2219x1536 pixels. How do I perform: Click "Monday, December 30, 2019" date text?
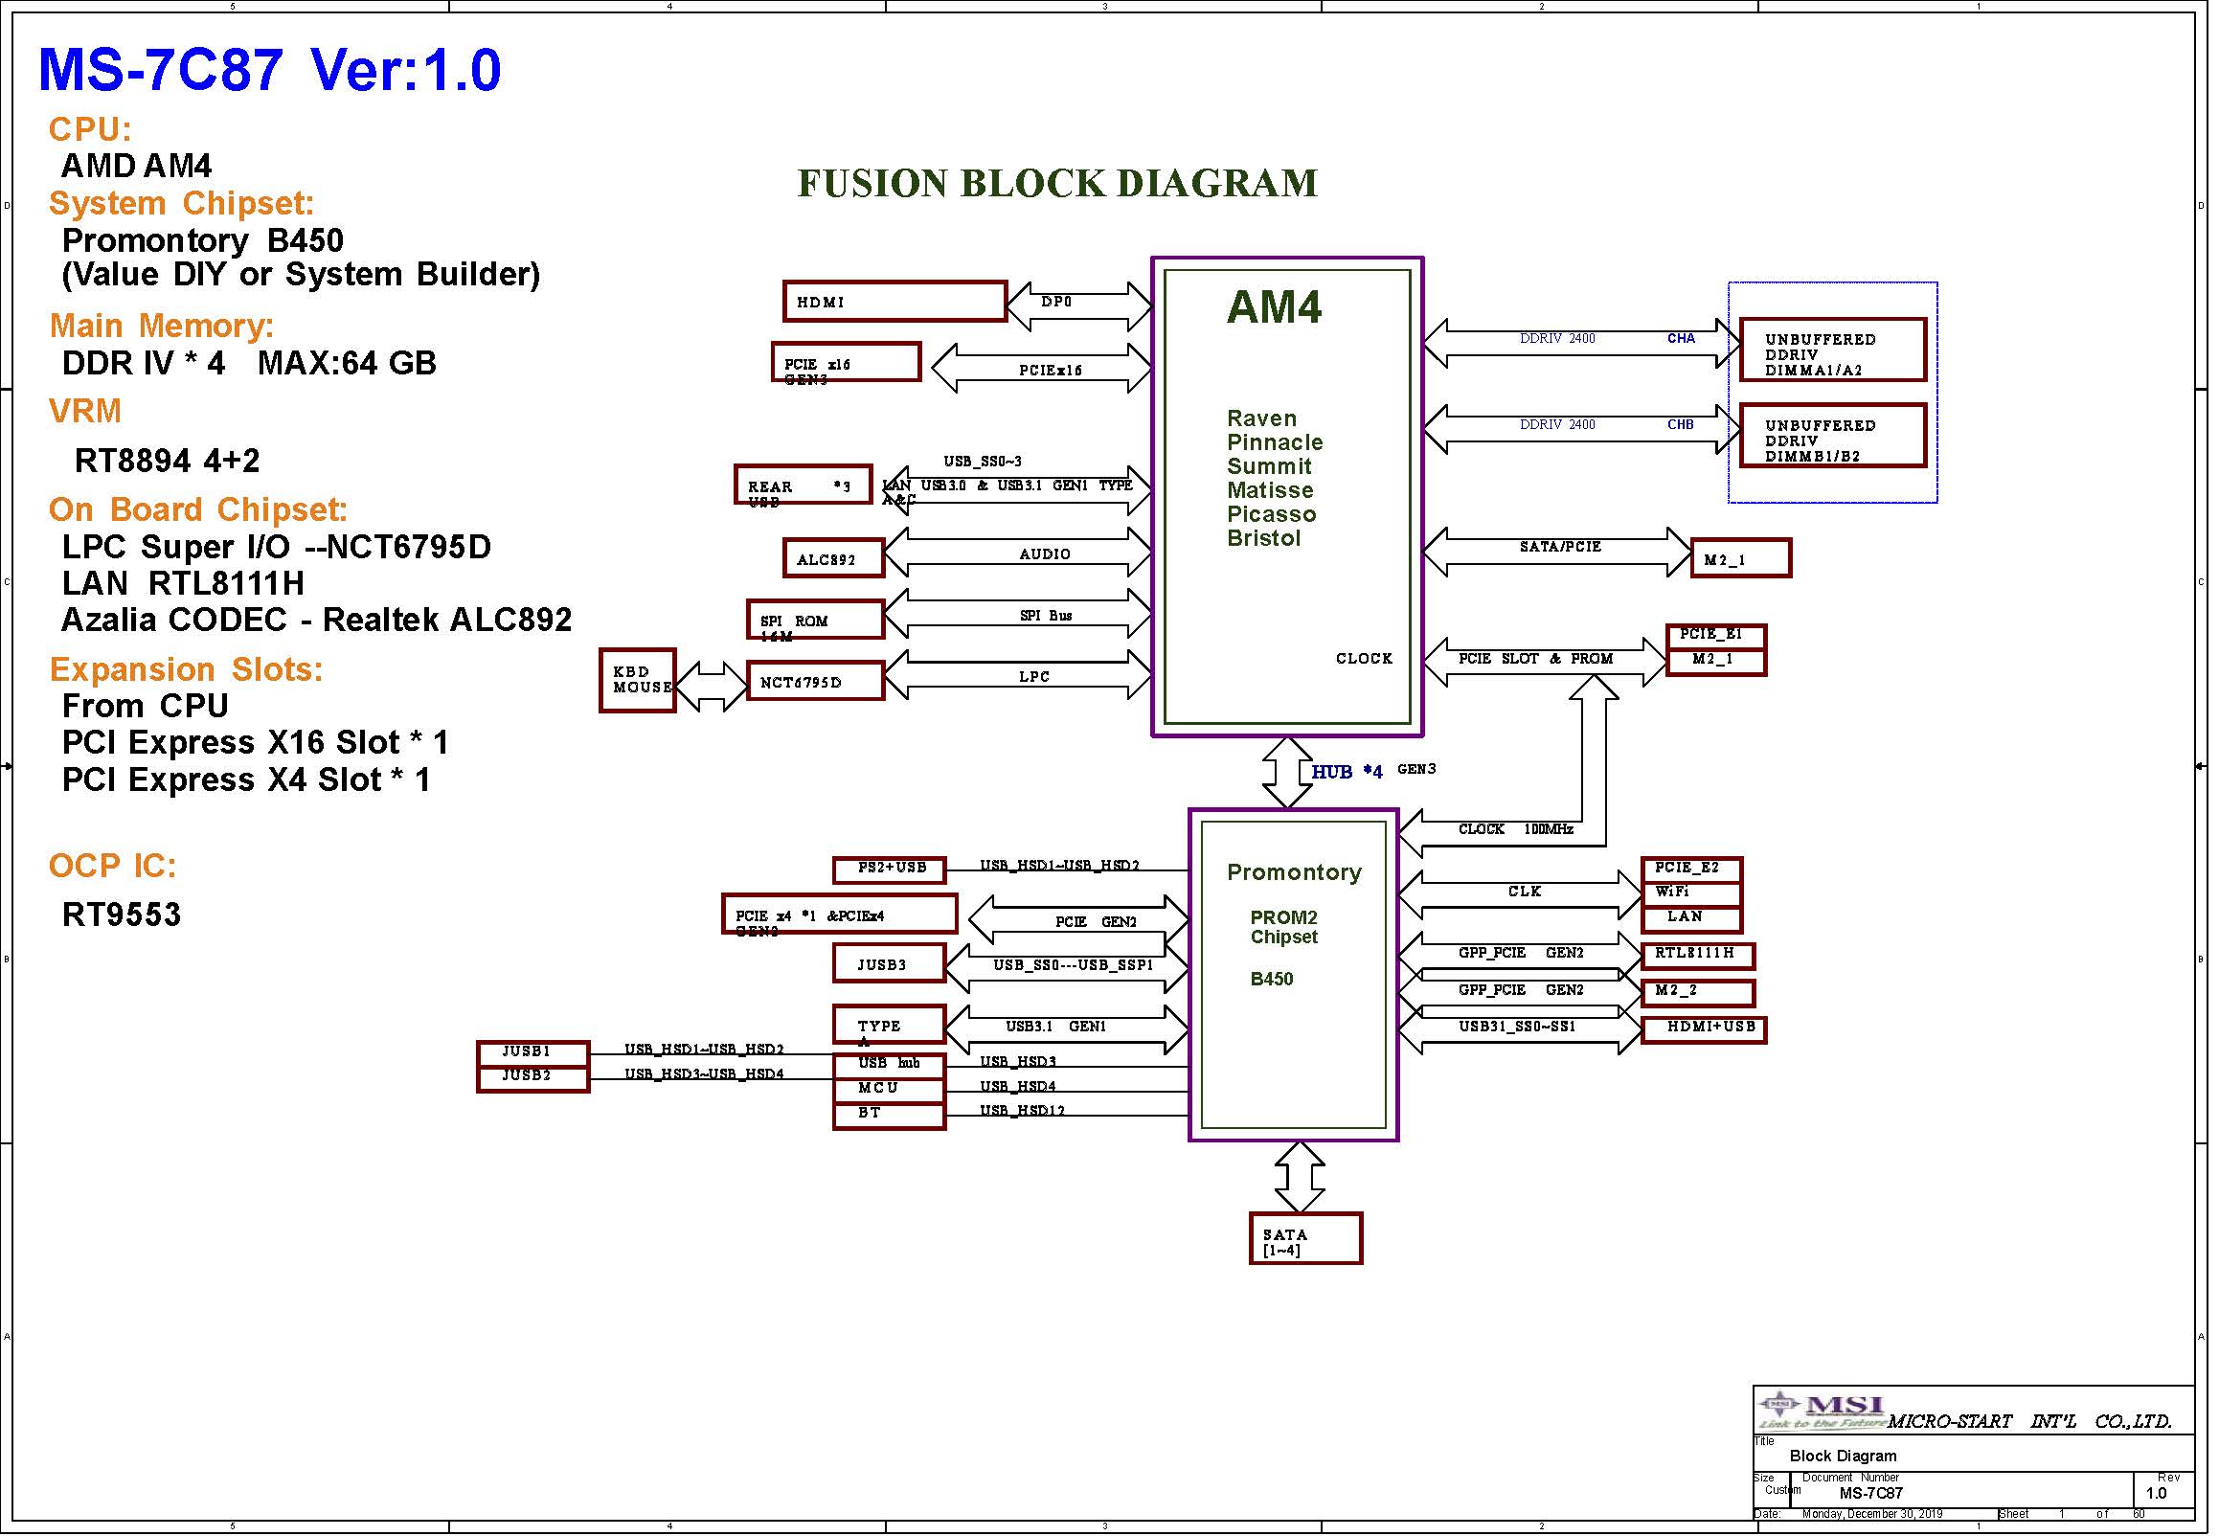[x=1874, y=1515]
